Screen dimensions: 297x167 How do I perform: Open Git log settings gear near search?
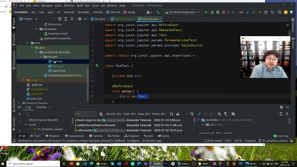tap(101, 114)
